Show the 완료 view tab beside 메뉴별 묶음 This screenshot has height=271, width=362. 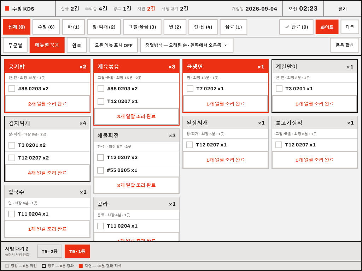coord(77,45)
